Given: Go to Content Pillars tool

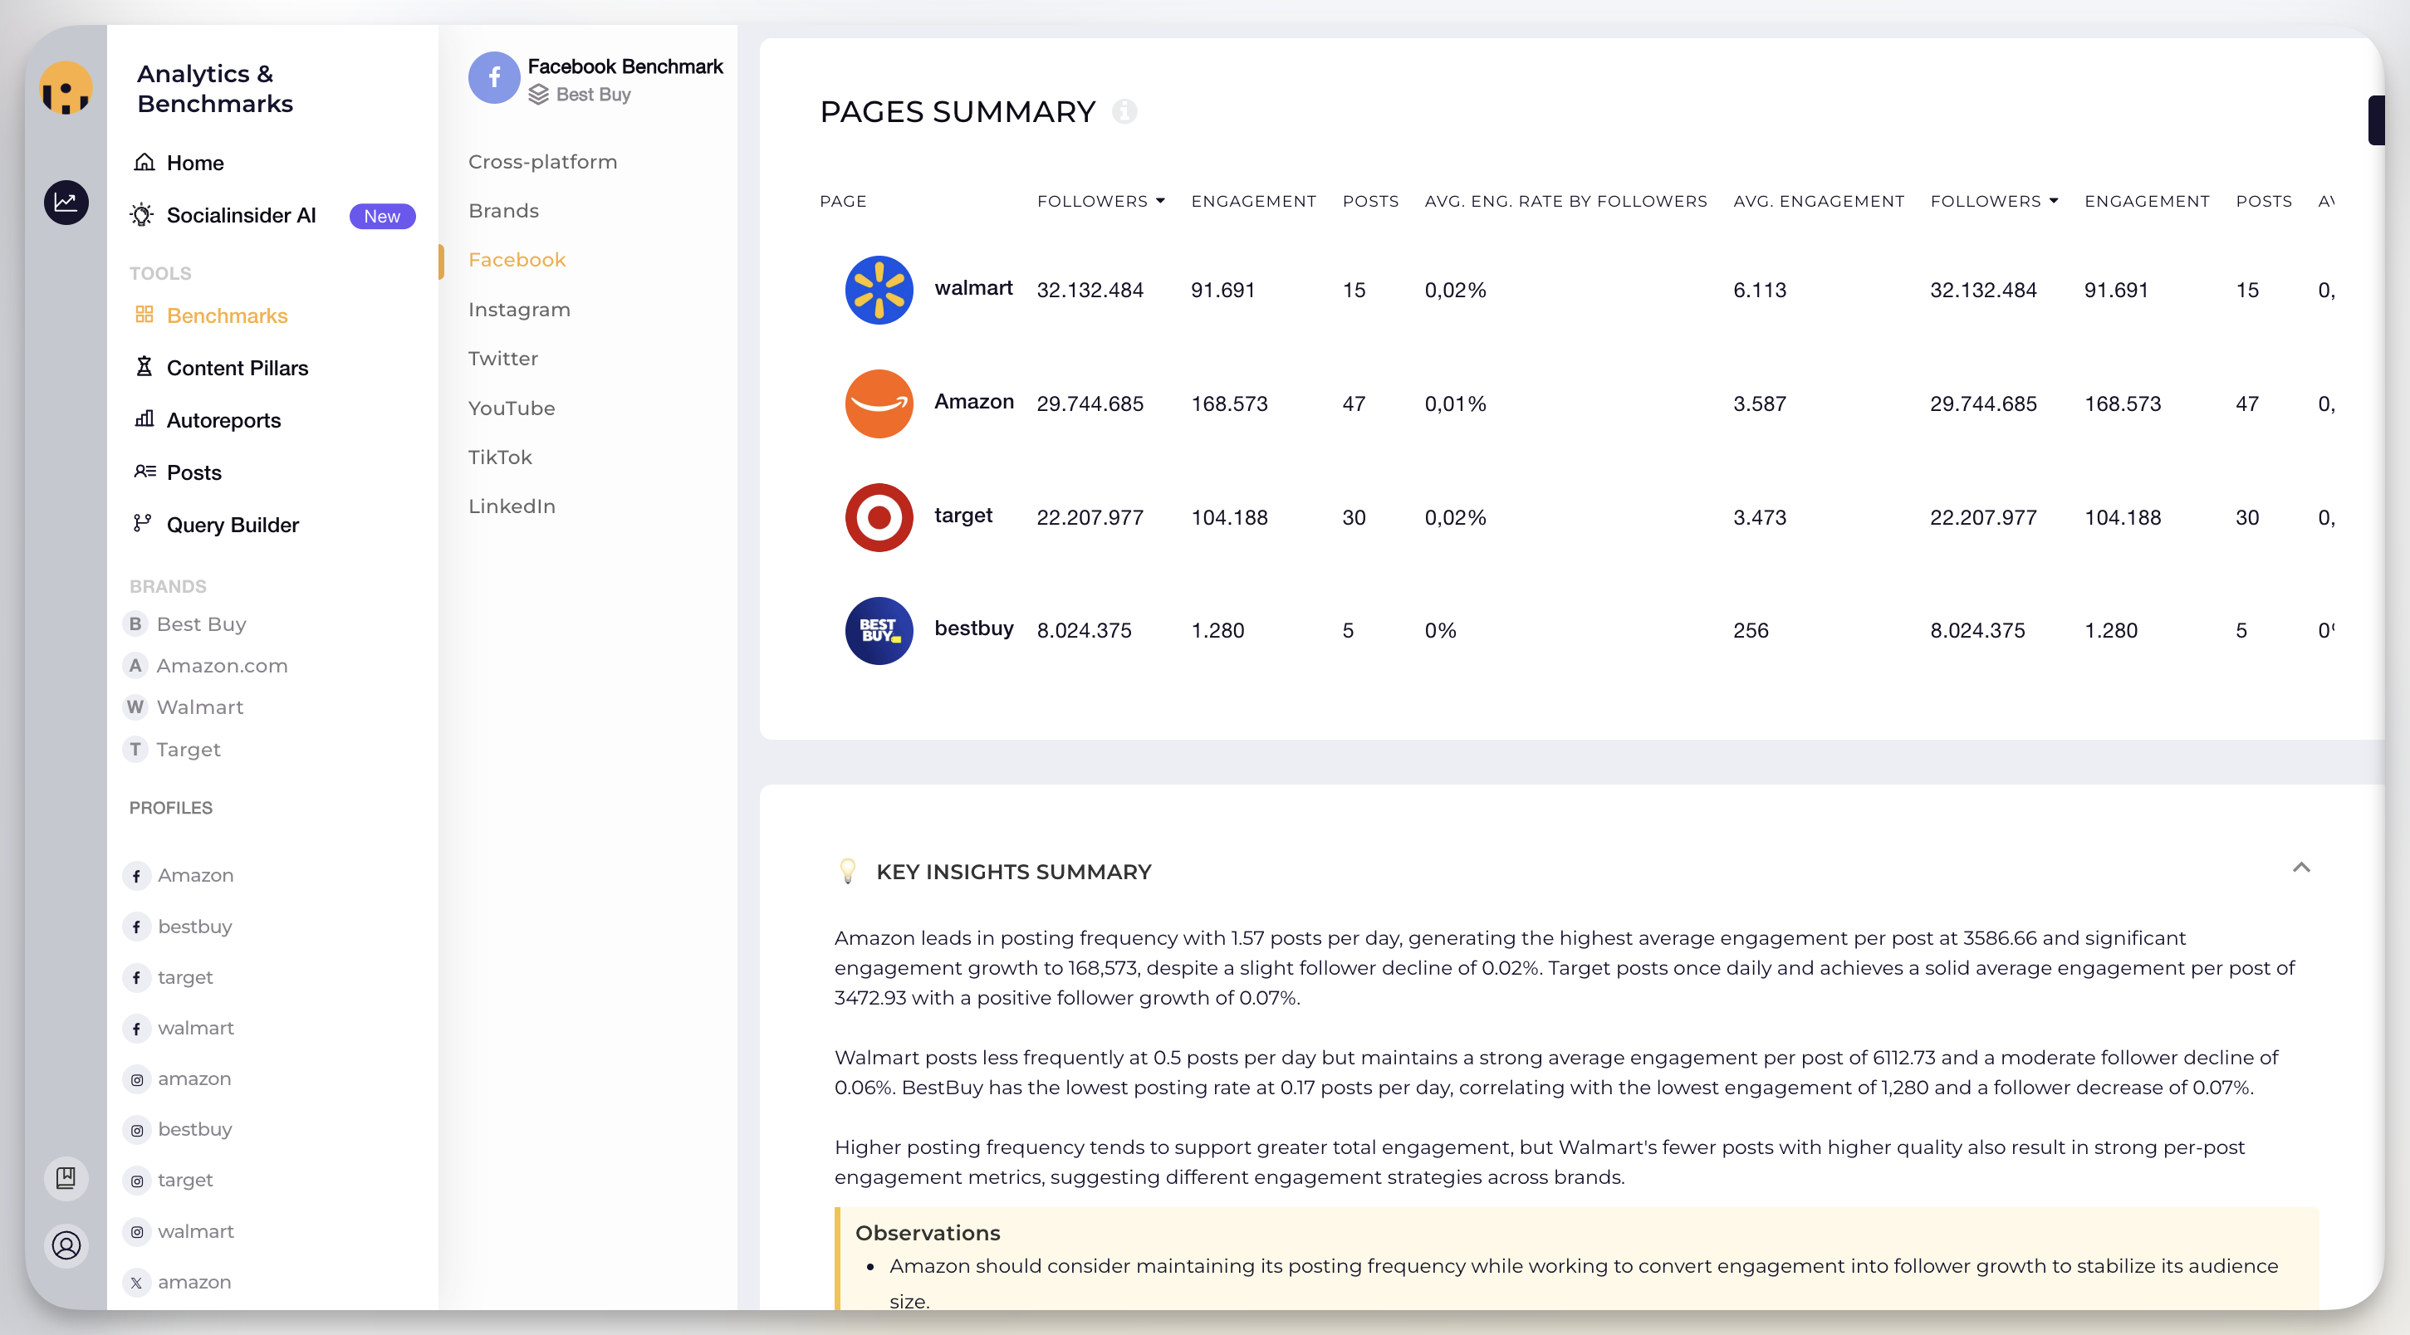Looking at the screenshot, I should click(237, 369).
